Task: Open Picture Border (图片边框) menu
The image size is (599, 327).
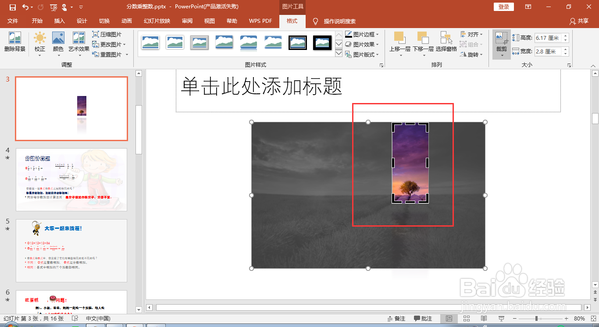Action: (x=362, y=34)
